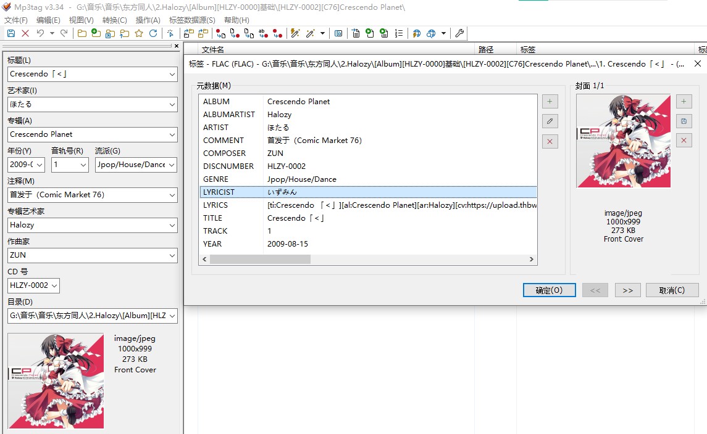
Task: Open the CD 号 dropdown showing HLZY-0002
Action: click(54, 285)
